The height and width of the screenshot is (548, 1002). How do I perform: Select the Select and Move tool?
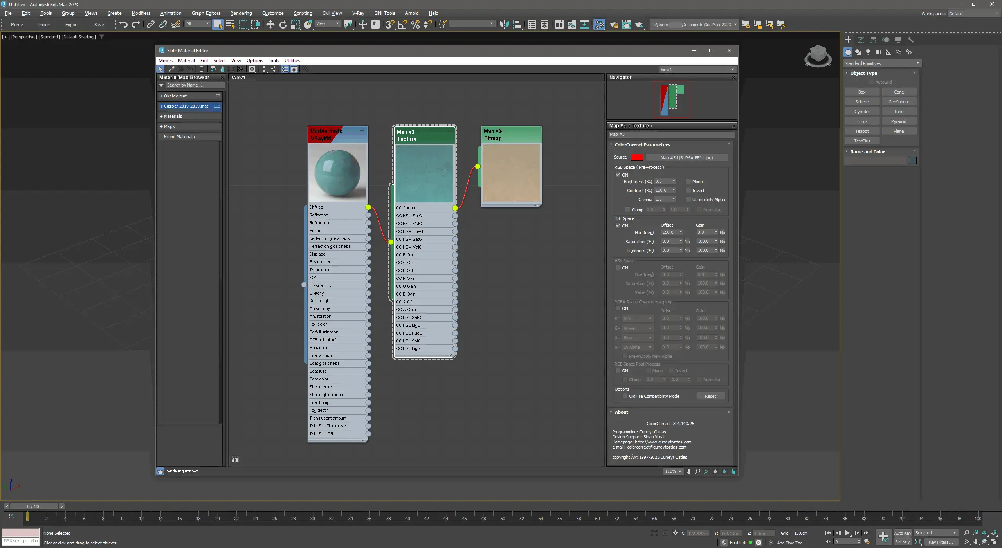tap(270, 25)
